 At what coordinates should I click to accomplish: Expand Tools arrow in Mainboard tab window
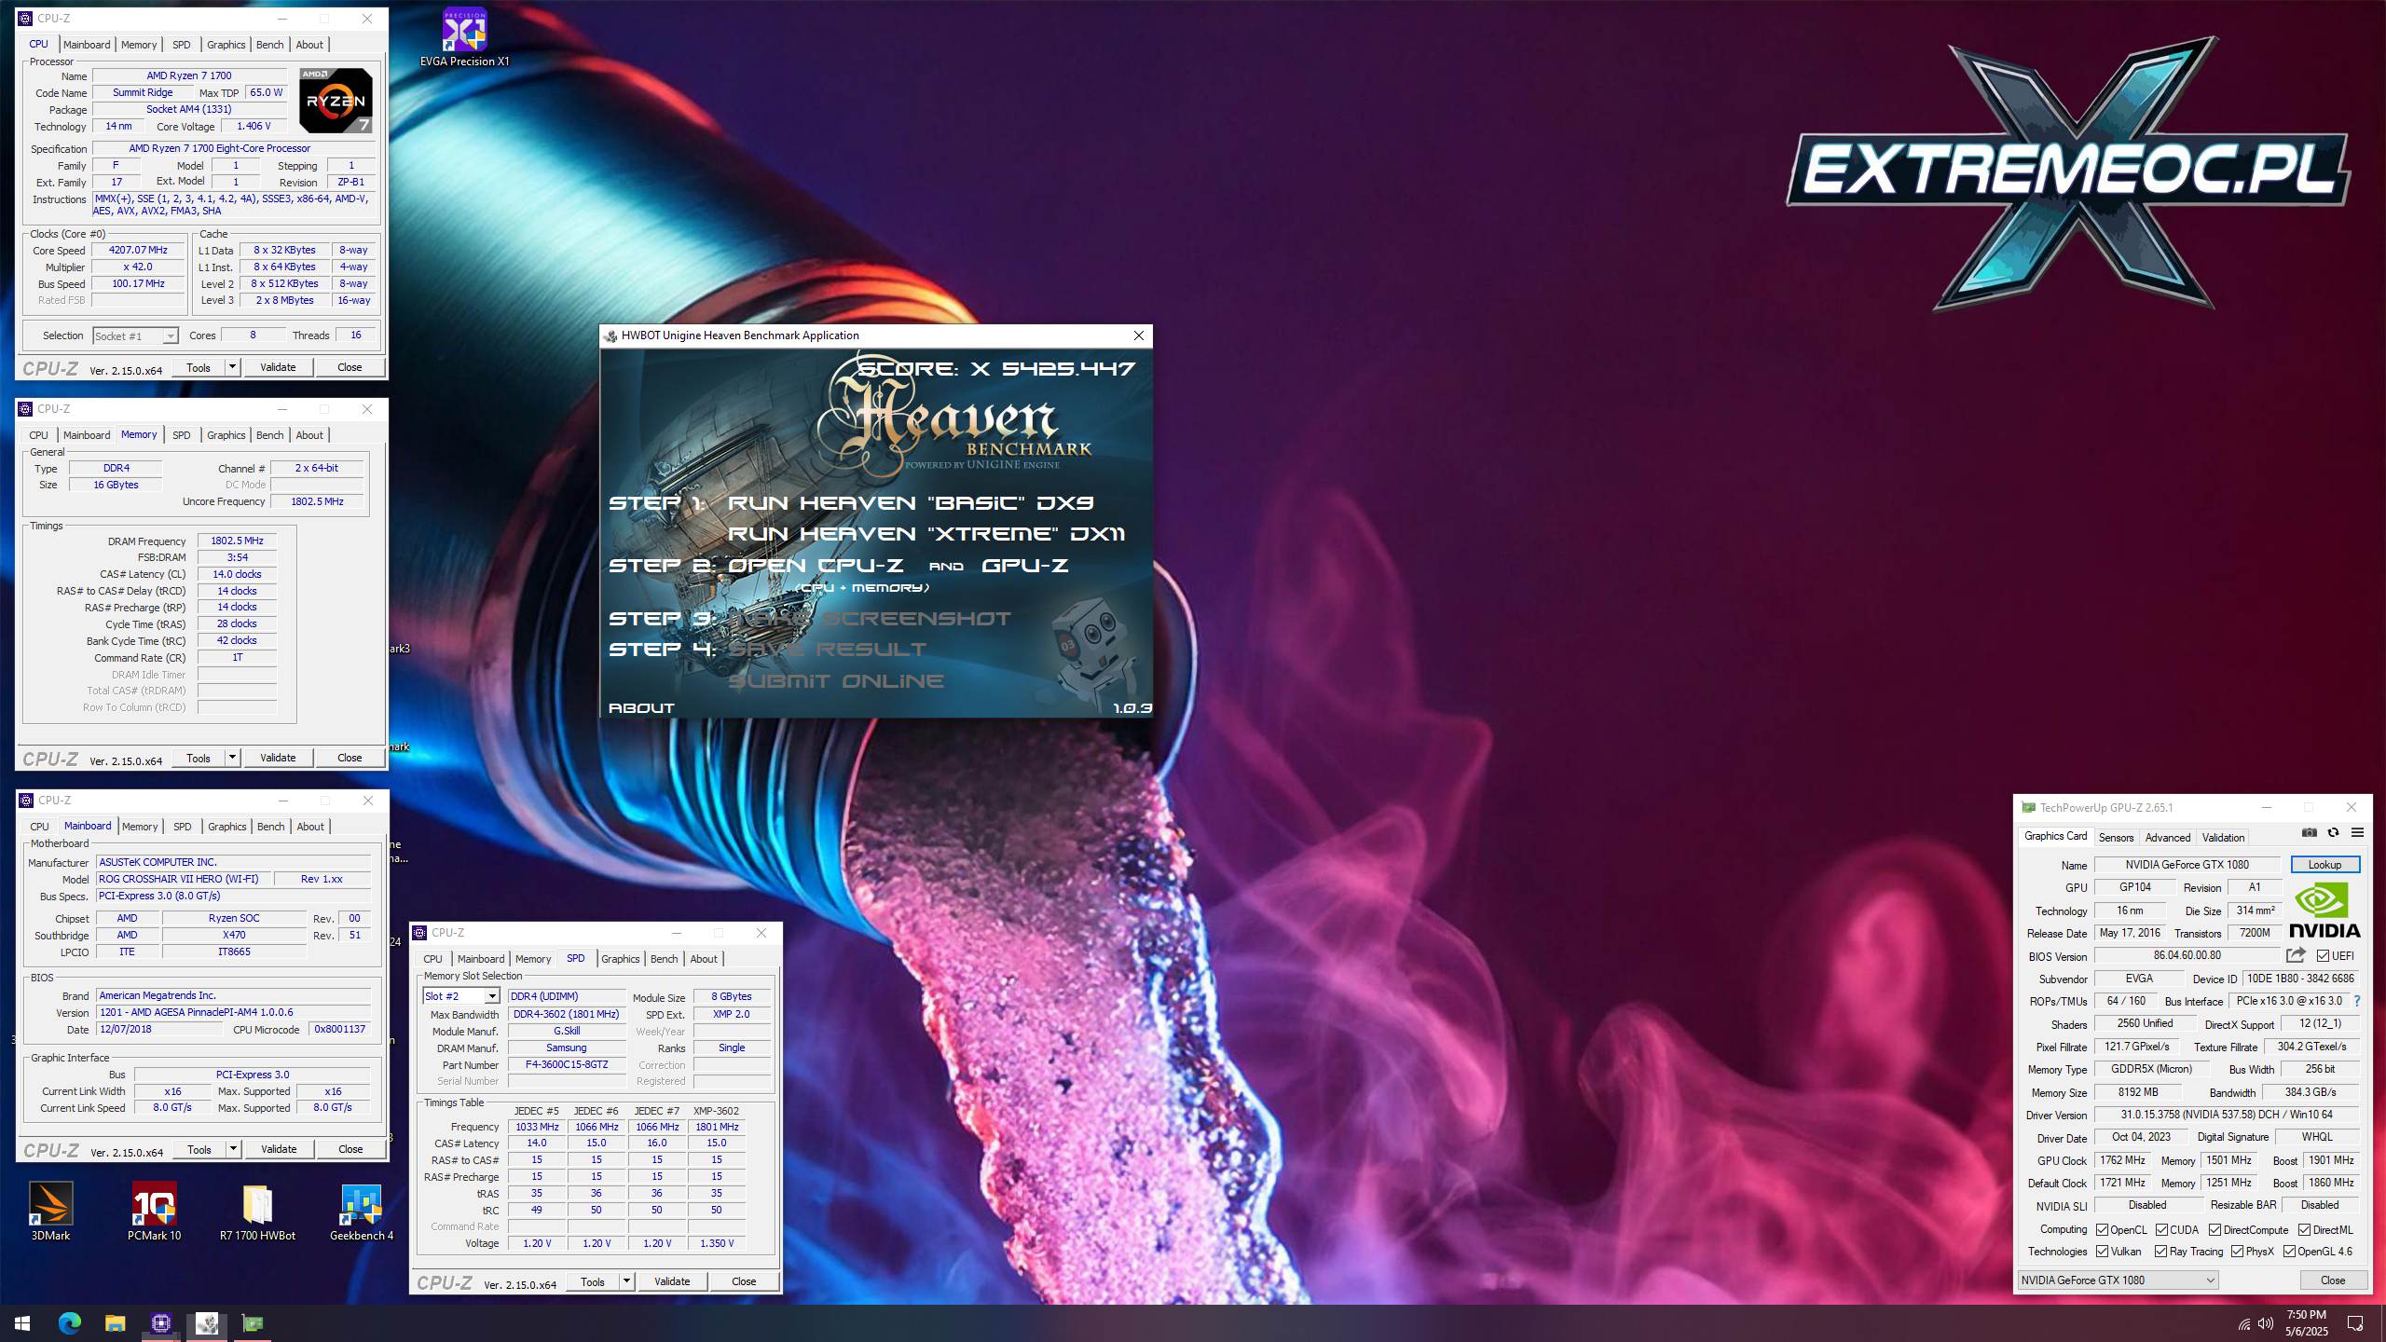(x=234, y=1149)
